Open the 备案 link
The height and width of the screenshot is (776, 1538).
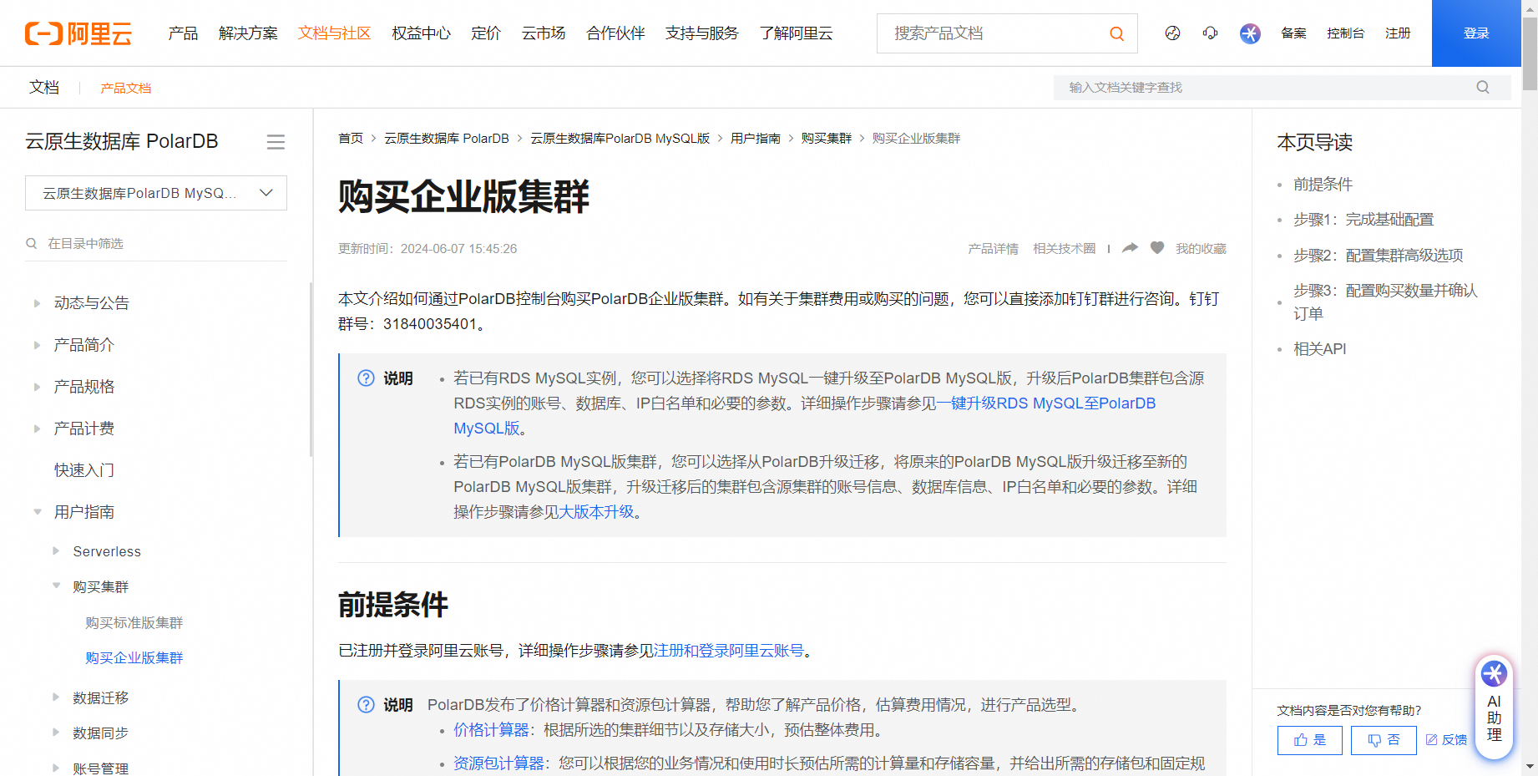tap(1294, 33)
